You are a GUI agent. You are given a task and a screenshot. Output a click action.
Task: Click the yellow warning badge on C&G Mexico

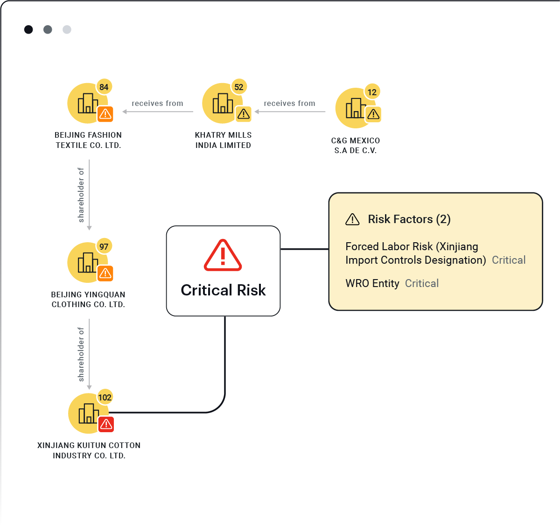point(373,114)
